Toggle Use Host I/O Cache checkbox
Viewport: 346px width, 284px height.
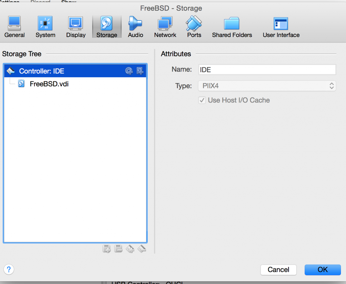point(202,100)
